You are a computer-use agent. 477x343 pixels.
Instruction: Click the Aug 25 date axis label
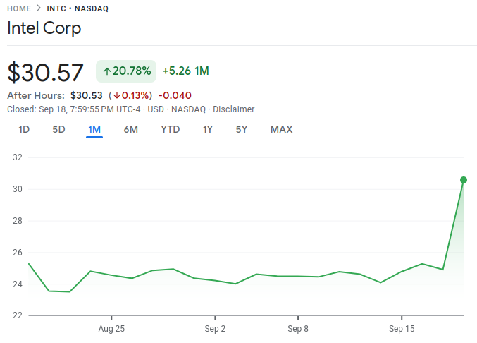[x=111, y=329]
